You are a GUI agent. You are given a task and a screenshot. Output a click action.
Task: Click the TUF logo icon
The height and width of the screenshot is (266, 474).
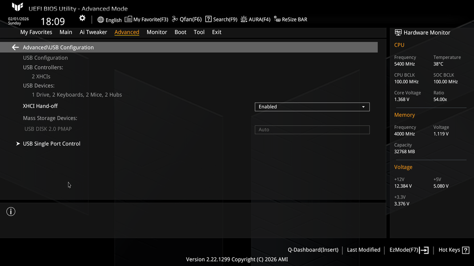tap(17, 7)
